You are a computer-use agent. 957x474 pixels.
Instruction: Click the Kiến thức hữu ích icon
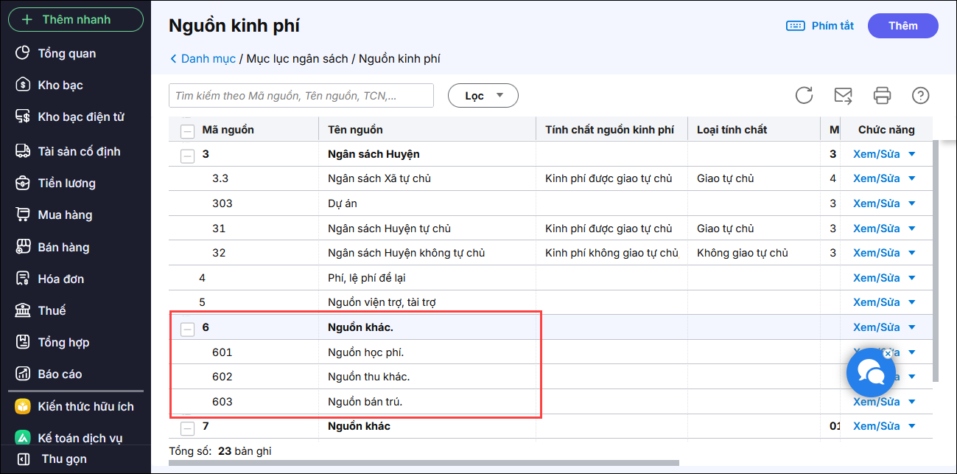[x=24, y=406]
